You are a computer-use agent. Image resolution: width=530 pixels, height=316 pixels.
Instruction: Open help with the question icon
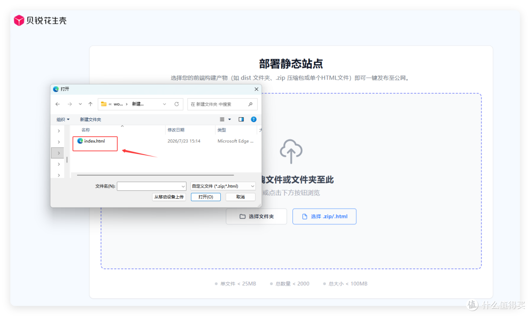tap(254, 119)
